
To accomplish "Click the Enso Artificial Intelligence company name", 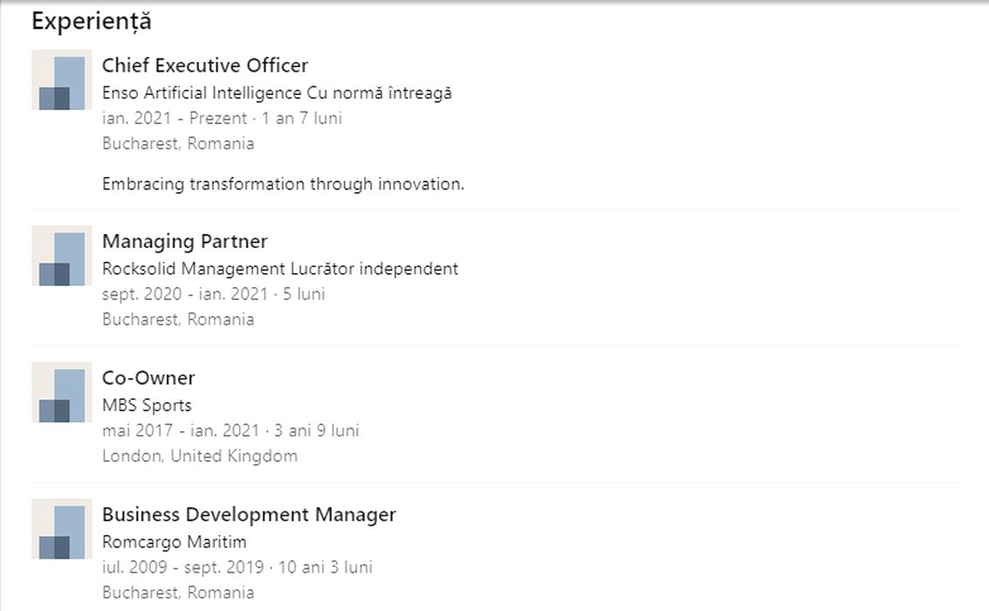I will 203,93.
